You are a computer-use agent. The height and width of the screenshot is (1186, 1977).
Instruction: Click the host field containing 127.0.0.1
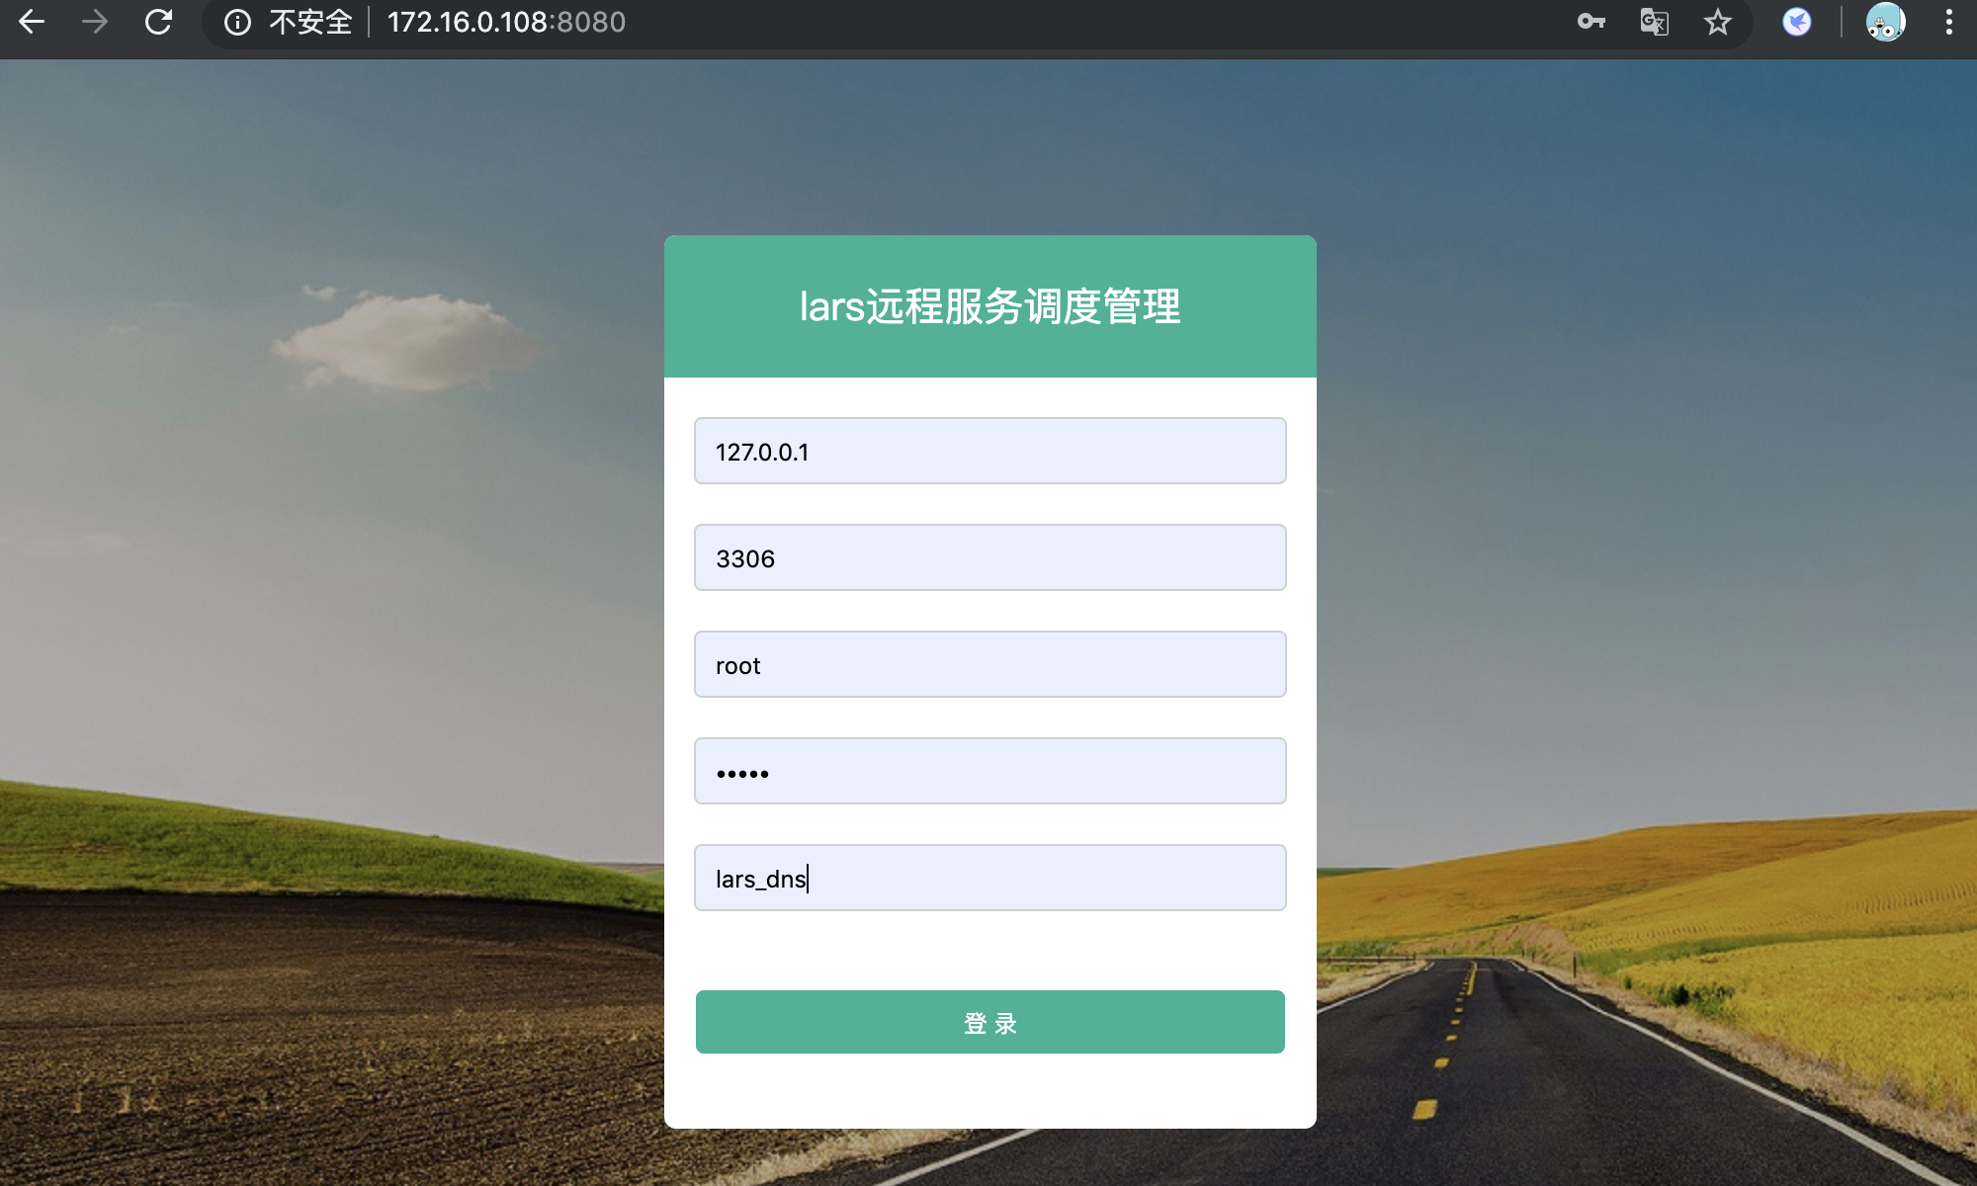click(x=989, y=451)
